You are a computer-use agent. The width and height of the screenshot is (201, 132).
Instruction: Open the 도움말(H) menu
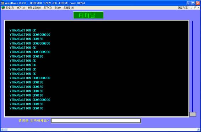coord(69,8)
